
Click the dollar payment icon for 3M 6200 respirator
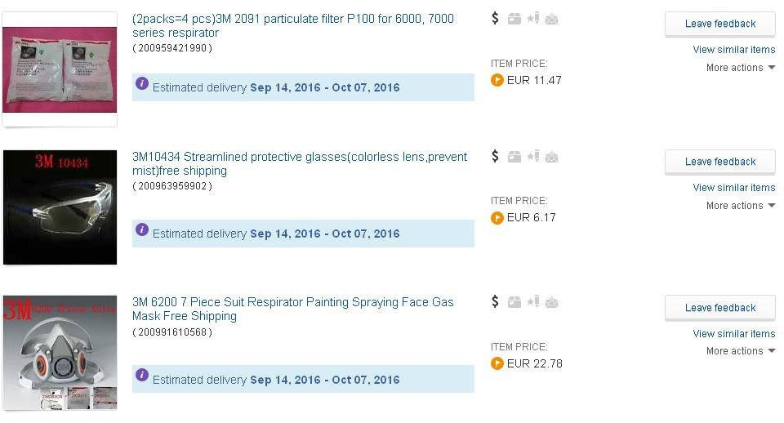[x=495, y=301]
